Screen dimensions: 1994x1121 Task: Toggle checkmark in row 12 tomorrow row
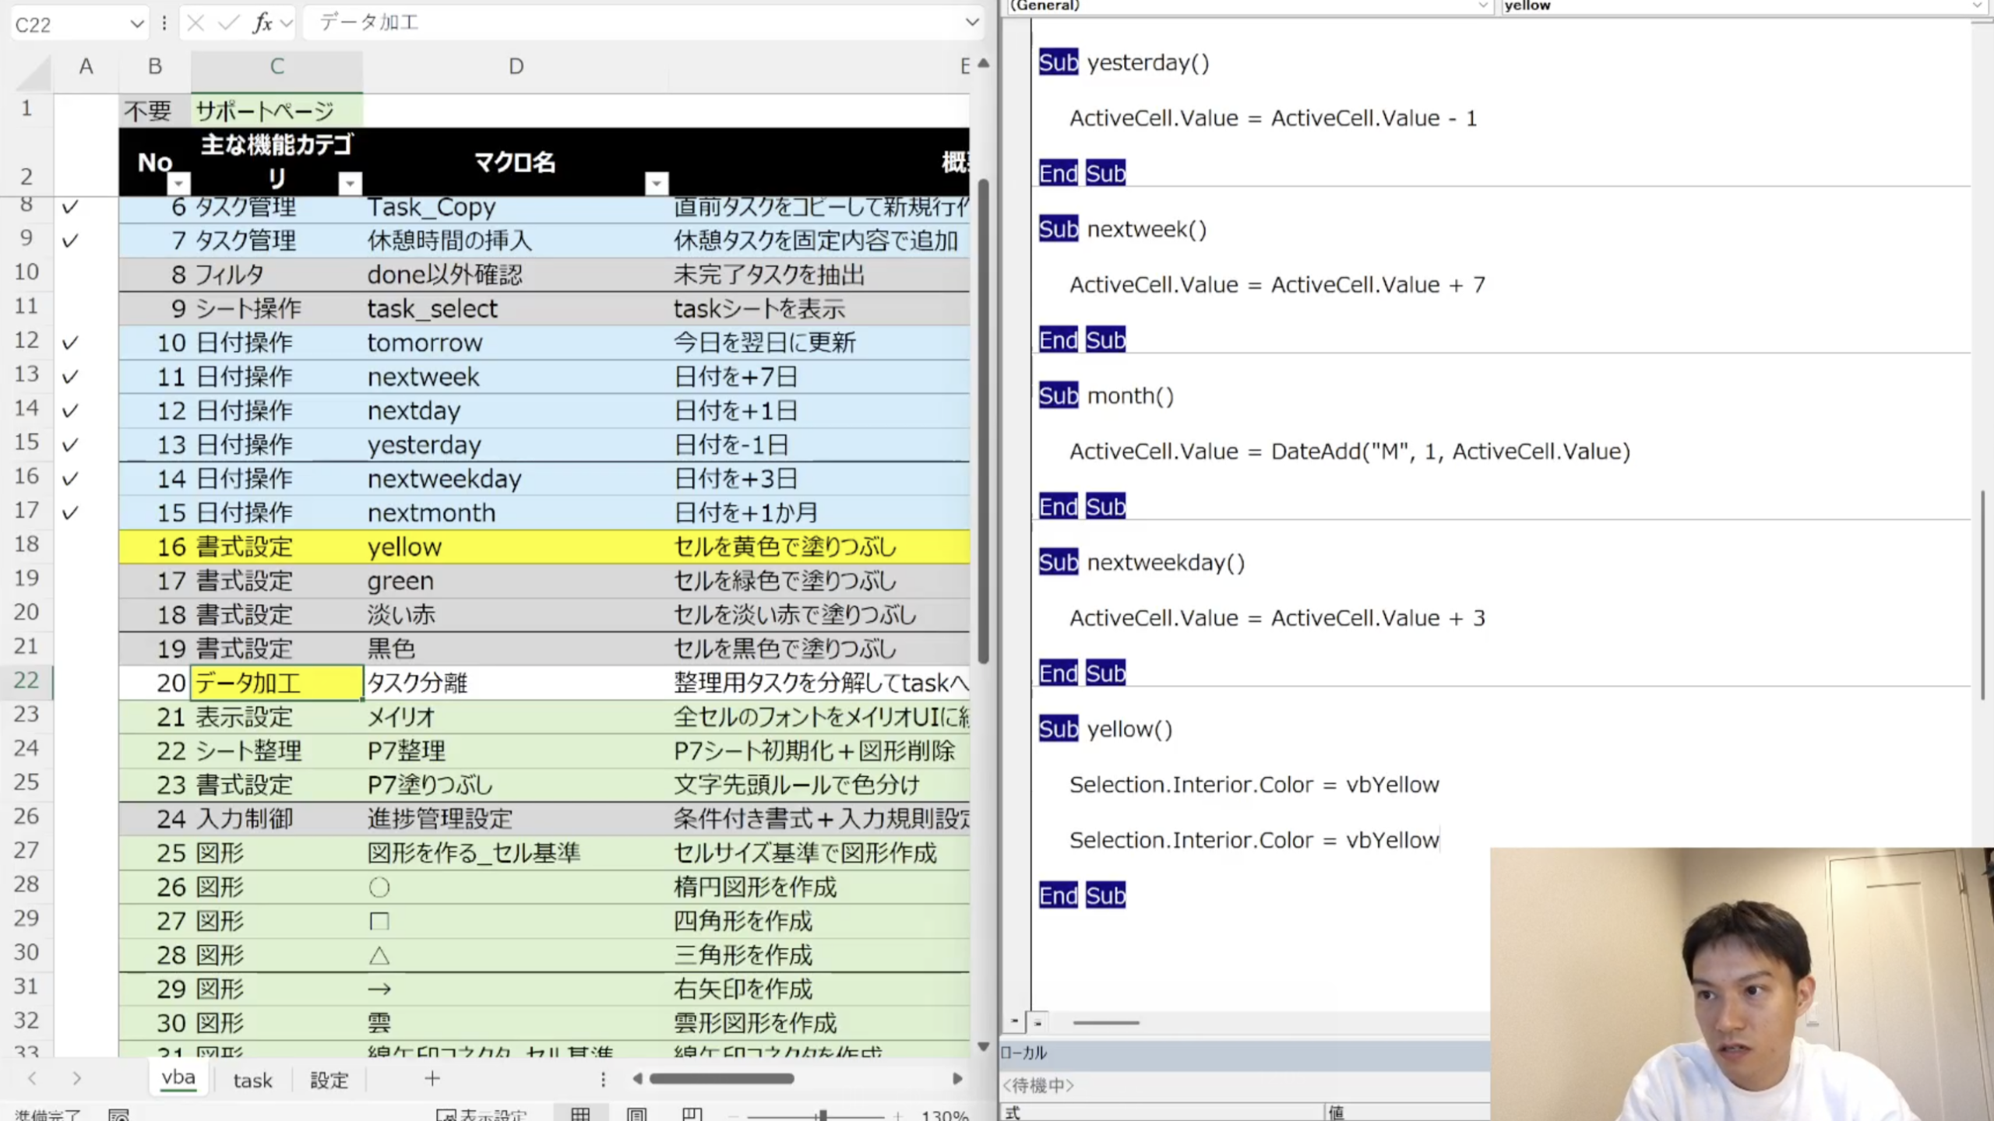[x=70, y=343]
